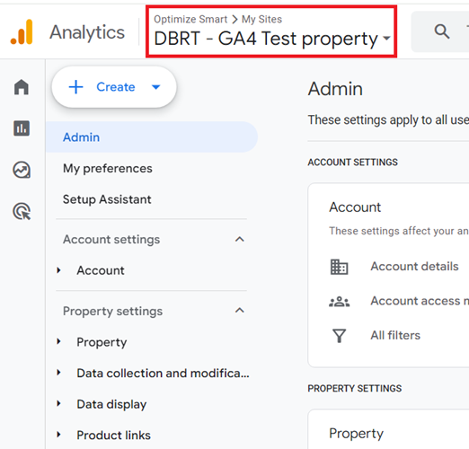Viewport: 469px width, 449px height.
Task: Expand the Product links arrow
Action: tap(58, 435)
